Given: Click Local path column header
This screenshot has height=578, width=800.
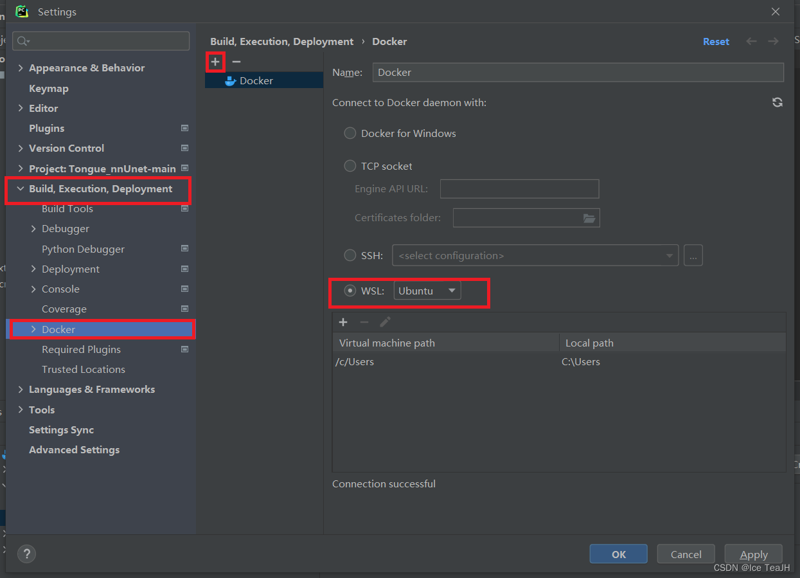Looking at the screenshot, I should pyautogui.click(x=672, y=343).
